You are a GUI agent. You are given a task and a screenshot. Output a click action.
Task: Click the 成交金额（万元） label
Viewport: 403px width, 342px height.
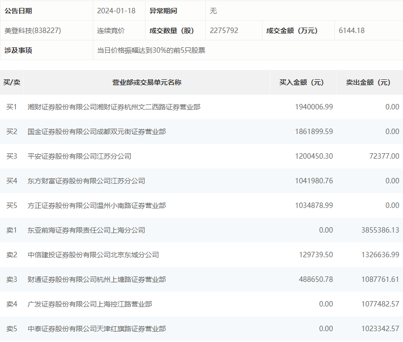[292, 31]
